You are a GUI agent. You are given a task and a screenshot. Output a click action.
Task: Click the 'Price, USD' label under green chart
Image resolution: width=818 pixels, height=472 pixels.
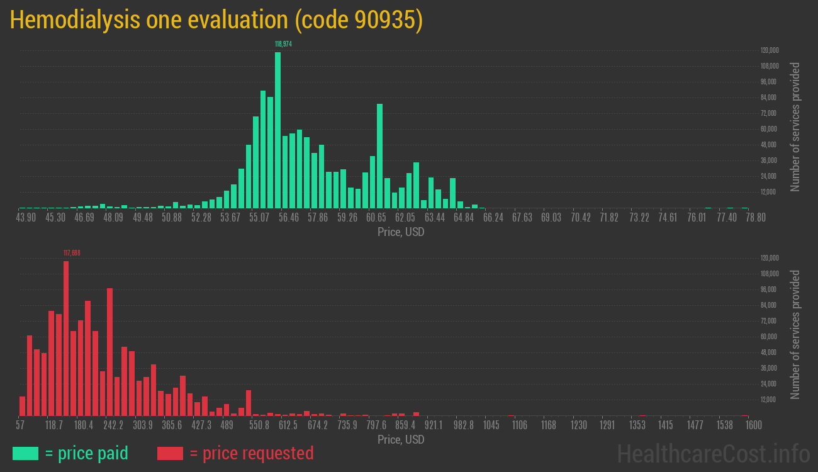(401, 232)
